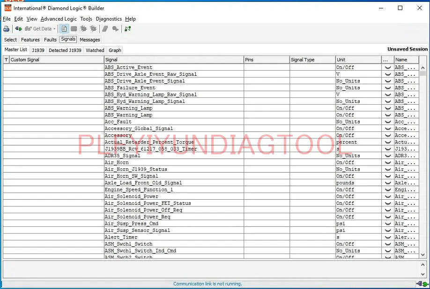Click the first bug icon in toolbar
Viewport: 430px width, 289px height.
click(84, 29)
